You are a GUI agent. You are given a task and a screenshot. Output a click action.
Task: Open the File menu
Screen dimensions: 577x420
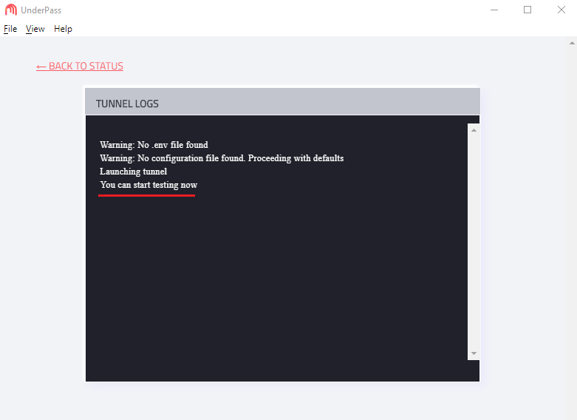point(10,29)
